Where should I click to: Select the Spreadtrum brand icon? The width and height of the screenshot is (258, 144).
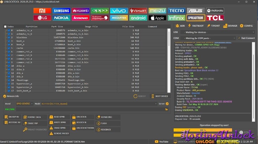click(196, 18)
